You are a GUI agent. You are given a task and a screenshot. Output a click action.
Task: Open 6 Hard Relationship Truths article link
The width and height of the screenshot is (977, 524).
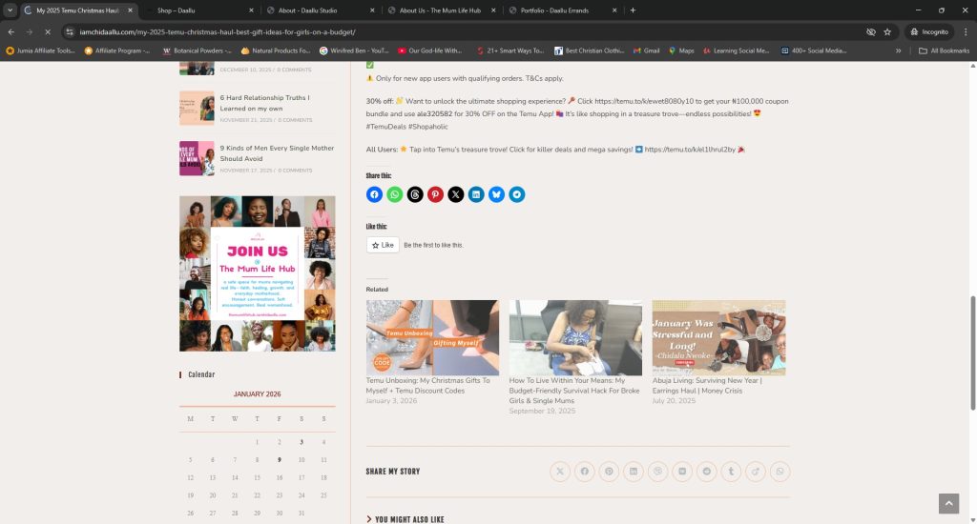pyautogui.click(x=264, y=102)
